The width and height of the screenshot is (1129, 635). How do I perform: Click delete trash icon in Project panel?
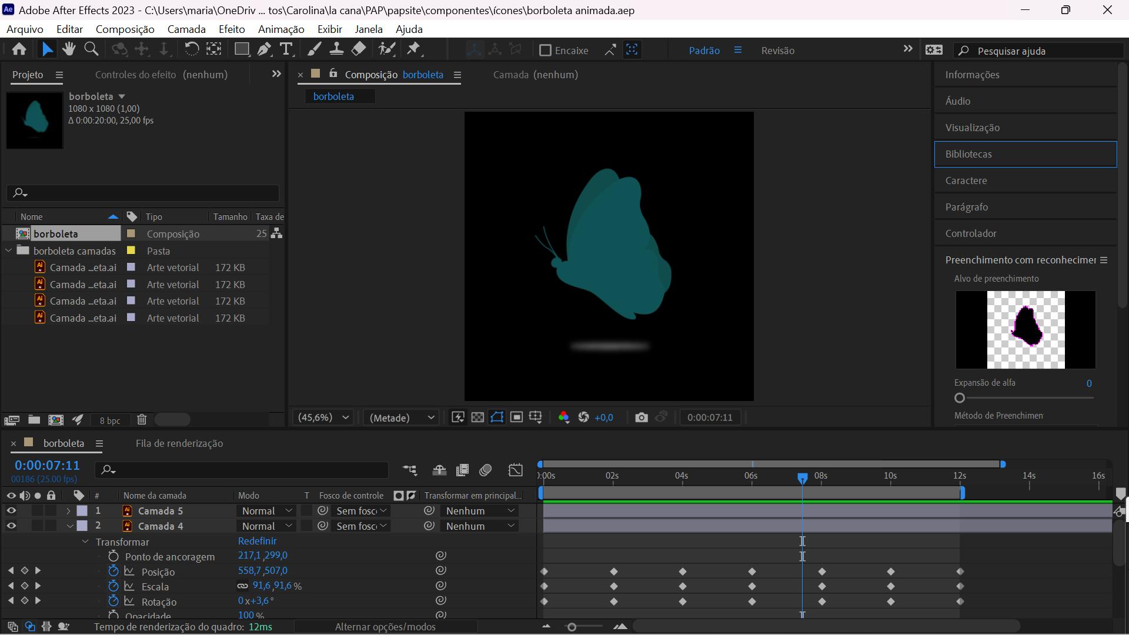pos(142,420)
